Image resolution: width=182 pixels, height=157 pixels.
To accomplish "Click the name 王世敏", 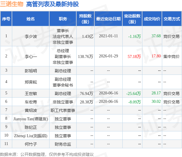I will [x=31, y=94].
